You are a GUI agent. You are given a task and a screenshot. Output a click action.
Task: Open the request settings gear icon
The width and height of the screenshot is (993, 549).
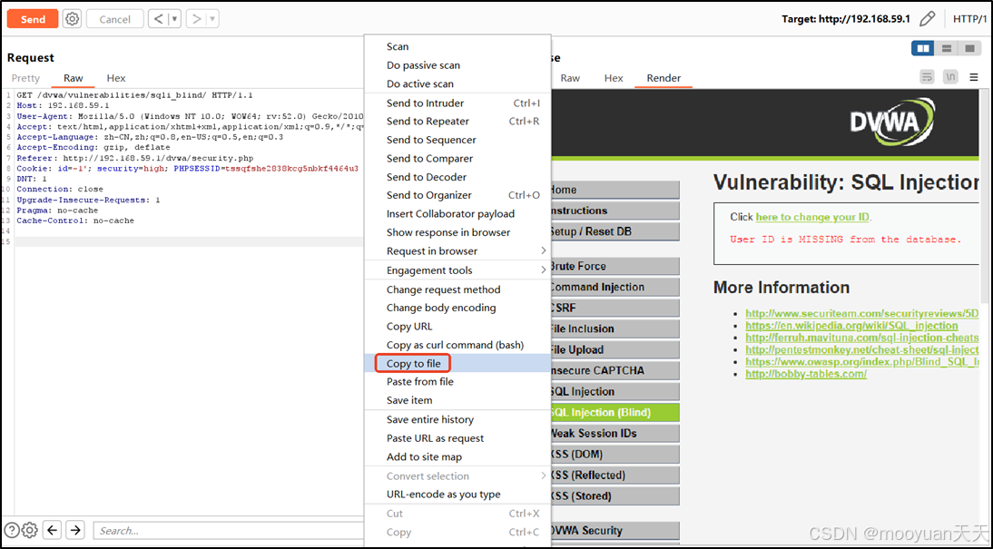(x=73, y=19)
